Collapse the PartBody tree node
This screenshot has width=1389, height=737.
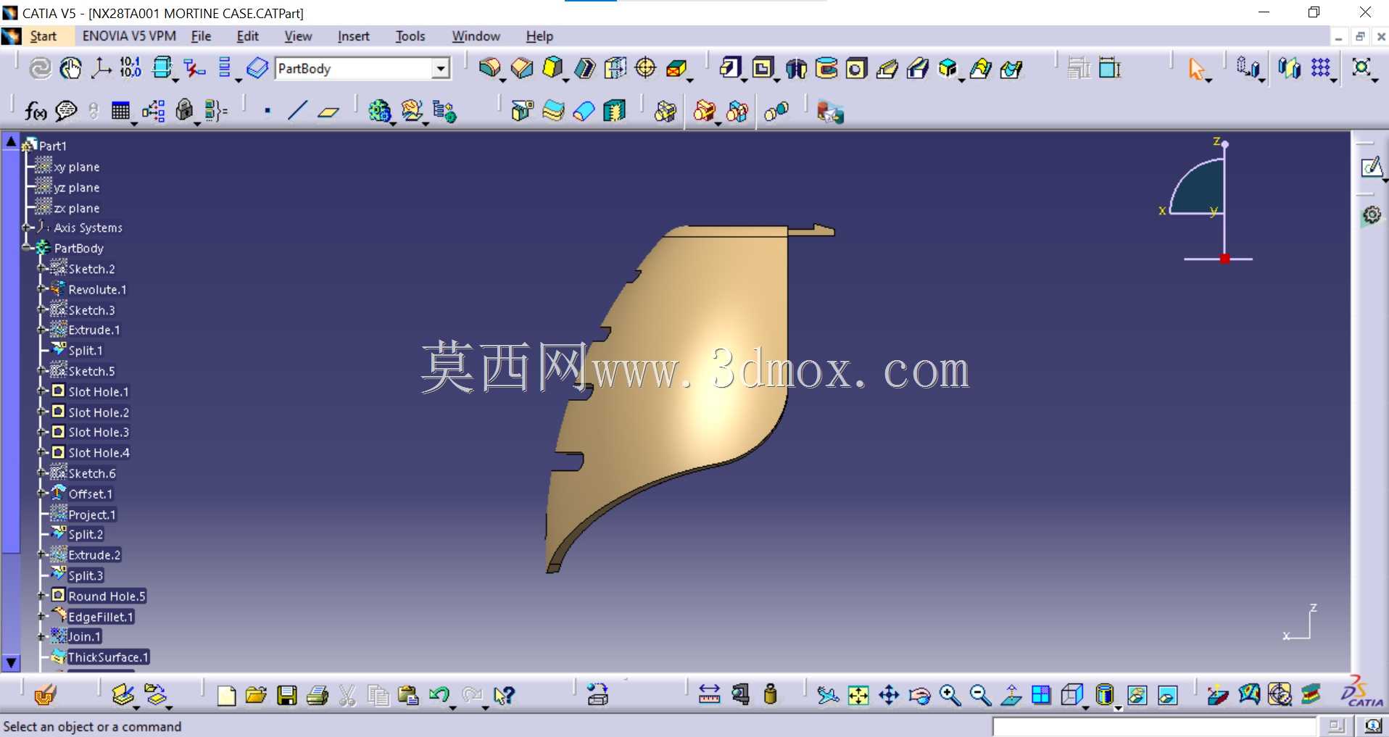pyautogui.click(x=27, y=248)
